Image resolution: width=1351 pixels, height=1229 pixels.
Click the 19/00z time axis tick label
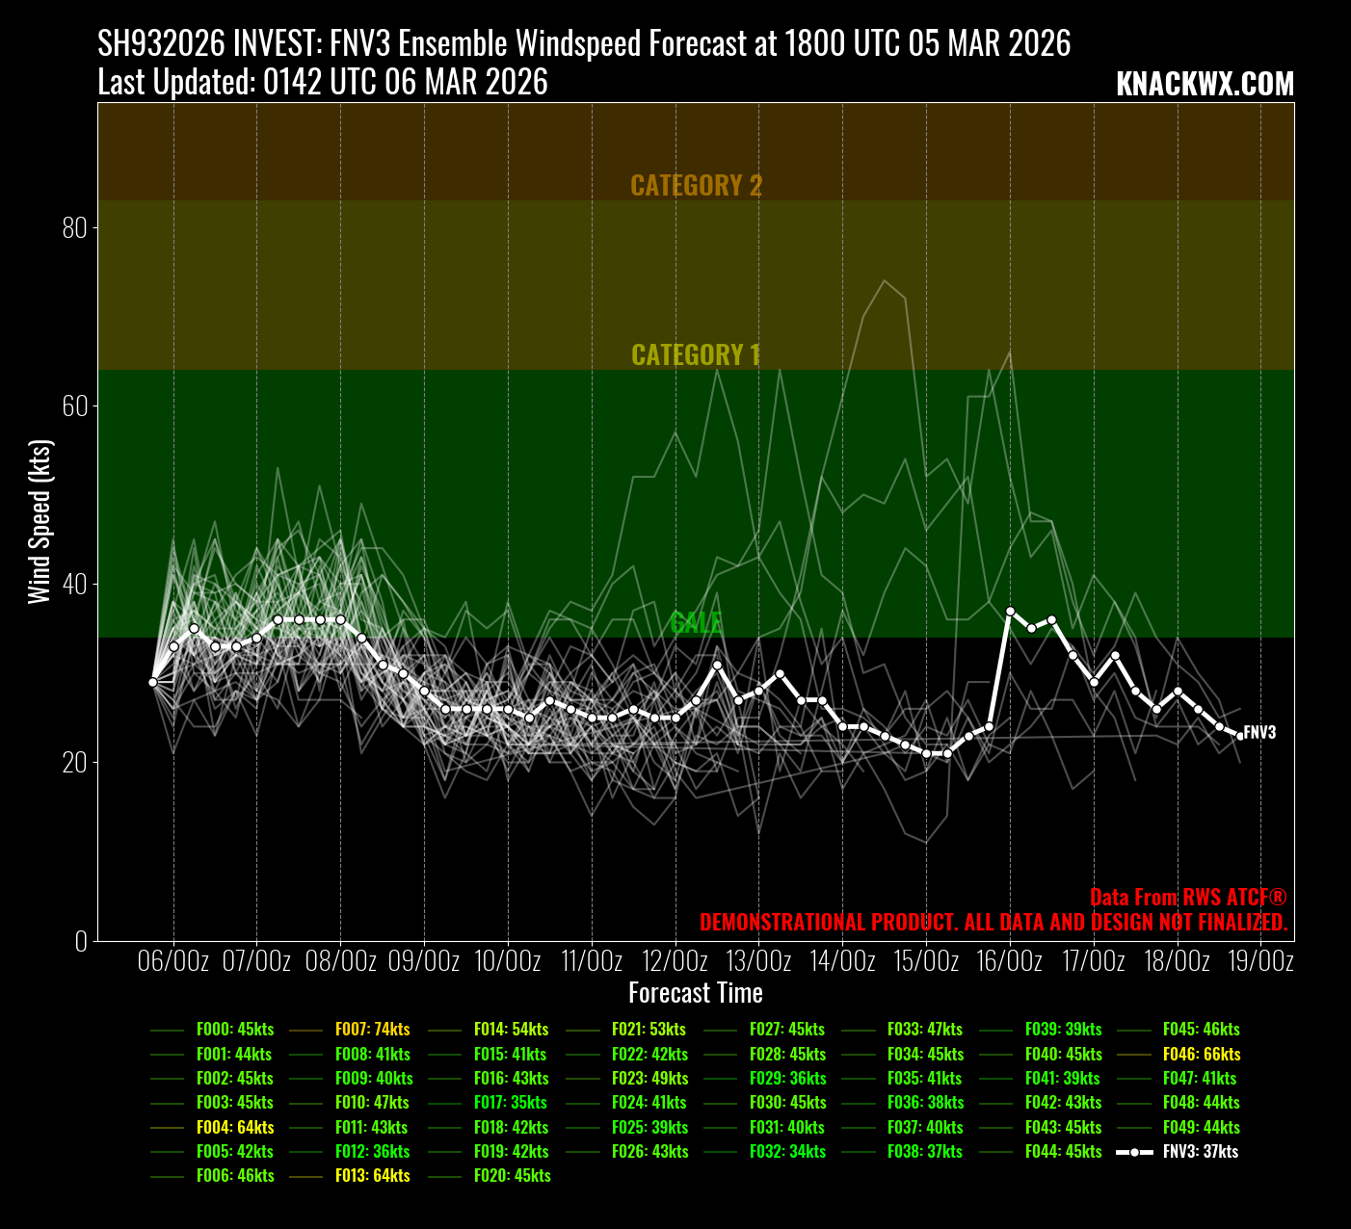click(x=1260, y=961)
